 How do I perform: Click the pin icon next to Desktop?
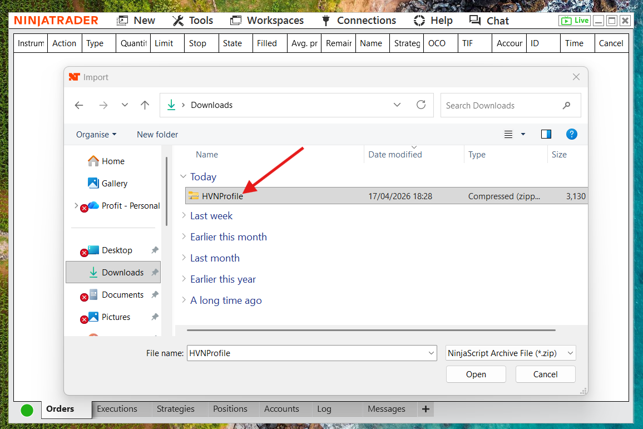[155, 250]
